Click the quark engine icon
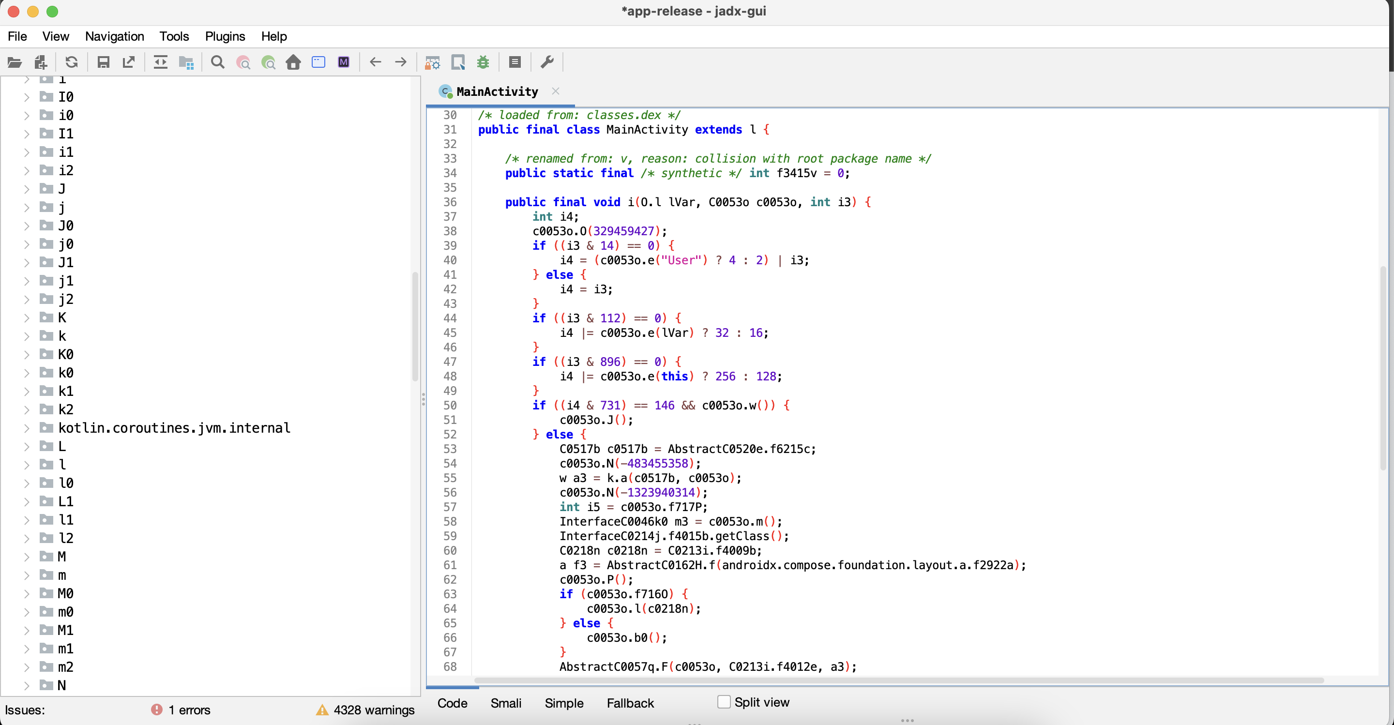This screenshot has height=725, width=1394. point(458,62)
